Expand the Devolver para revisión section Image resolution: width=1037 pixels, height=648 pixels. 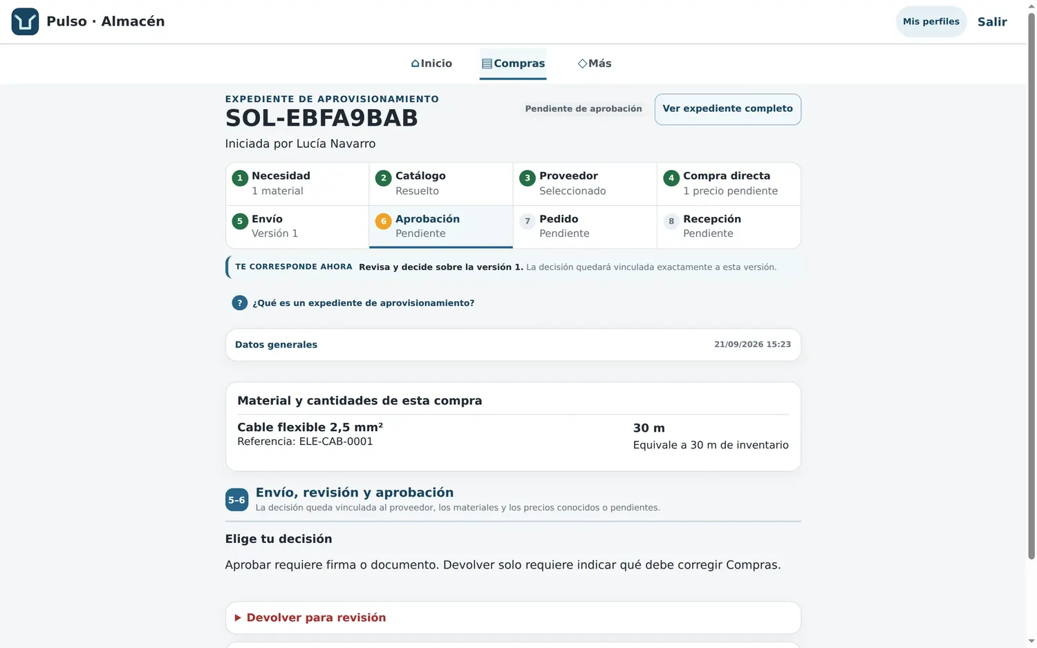coord(513,618)
